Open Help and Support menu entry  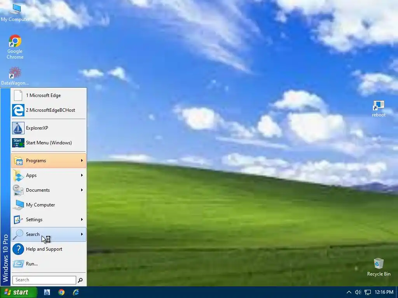(49, 249)
